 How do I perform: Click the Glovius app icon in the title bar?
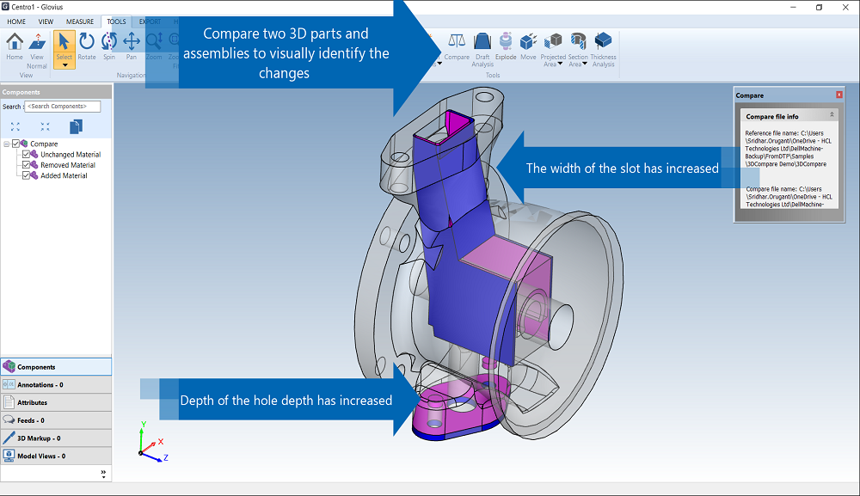click(5, 7)
